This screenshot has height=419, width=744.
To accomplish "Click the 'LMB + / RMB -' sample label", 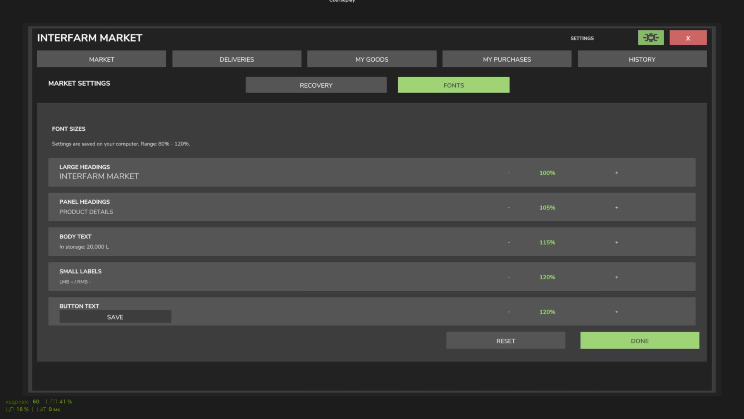I will pos(75,282).
